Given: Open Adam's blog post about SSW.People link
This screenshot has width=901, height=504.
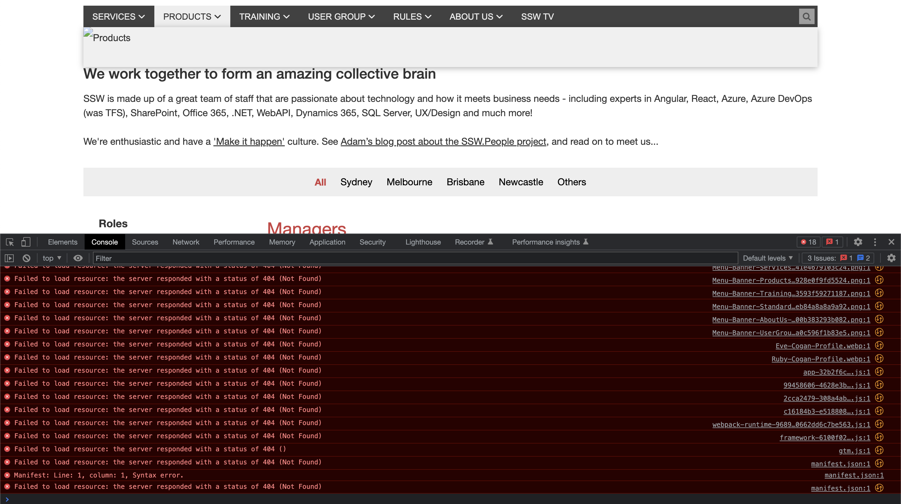Looking at the screenshot, I should click(x=444, y=142).
